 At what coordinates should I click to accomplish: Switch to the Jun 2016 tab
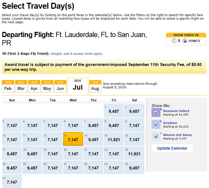[60, 86]
